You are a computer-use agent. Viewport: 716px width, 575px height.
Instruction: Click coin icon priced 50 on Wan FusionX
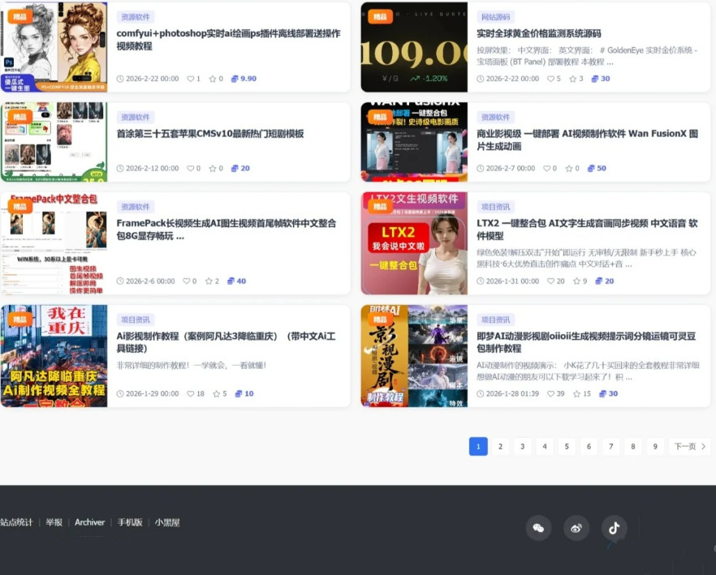point(591,168)
